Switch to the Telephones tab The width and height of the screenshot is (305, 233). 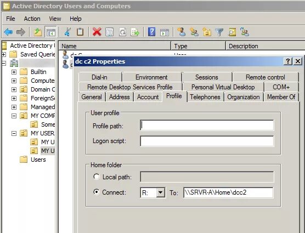click(x=205, y=97)
